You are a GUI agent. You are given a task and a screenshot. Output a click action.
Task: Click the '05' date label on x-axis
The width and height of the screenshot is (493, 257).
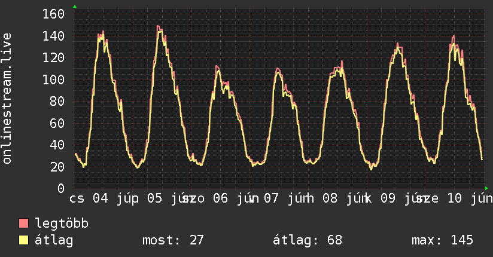(x=155, y=198)
